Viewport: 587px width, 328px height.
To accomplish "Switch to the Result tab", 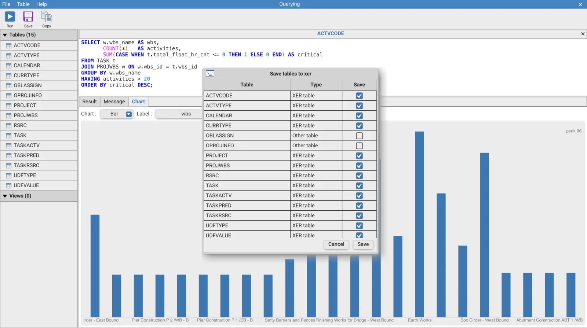I will pos(90,102).
